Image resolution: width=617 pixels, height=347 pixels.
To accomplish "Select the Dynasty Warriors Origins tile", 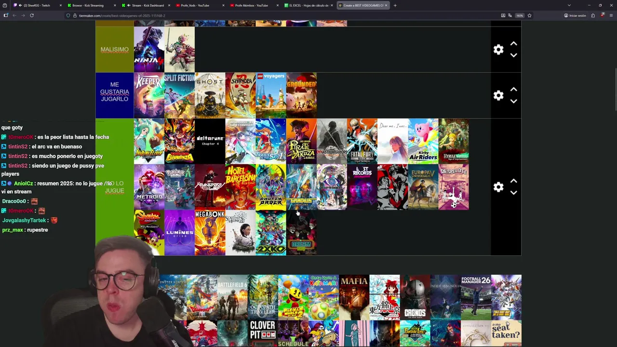I will click(x=332, y=141).
